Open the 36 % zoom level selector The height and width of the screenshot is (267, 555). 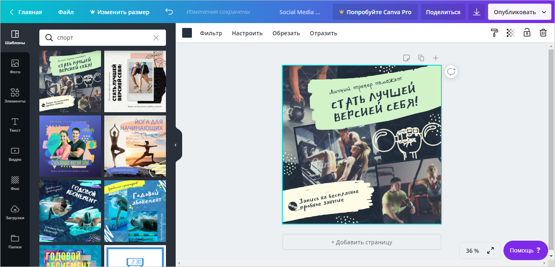point(472,250)
